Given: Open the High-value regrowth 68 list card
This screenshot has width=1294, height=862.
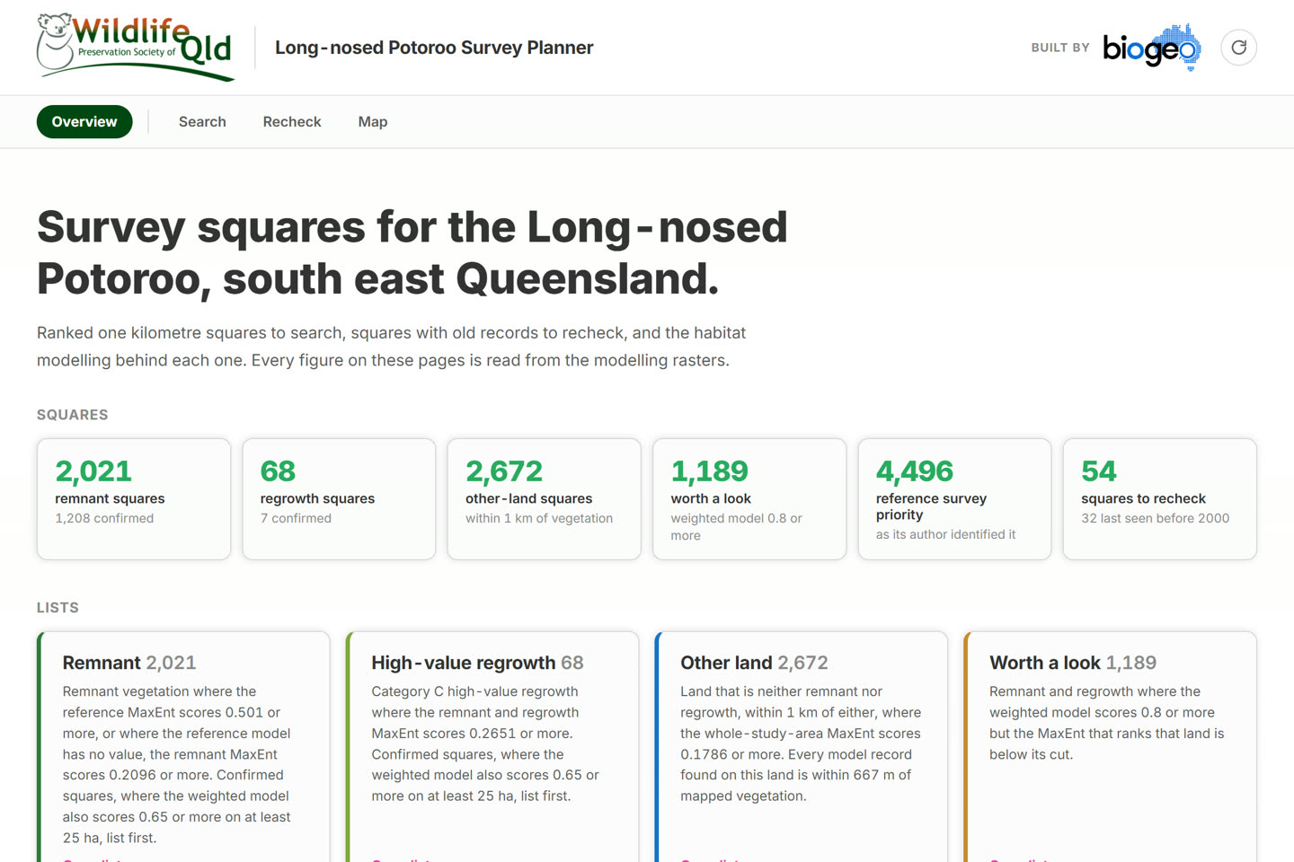Looking at the screenshot, I should (492, 747).
